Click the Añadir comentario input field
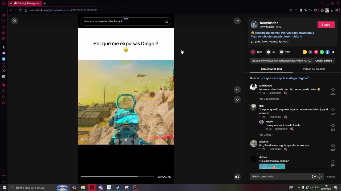This screenshot has height=191, width=341. 281,177
